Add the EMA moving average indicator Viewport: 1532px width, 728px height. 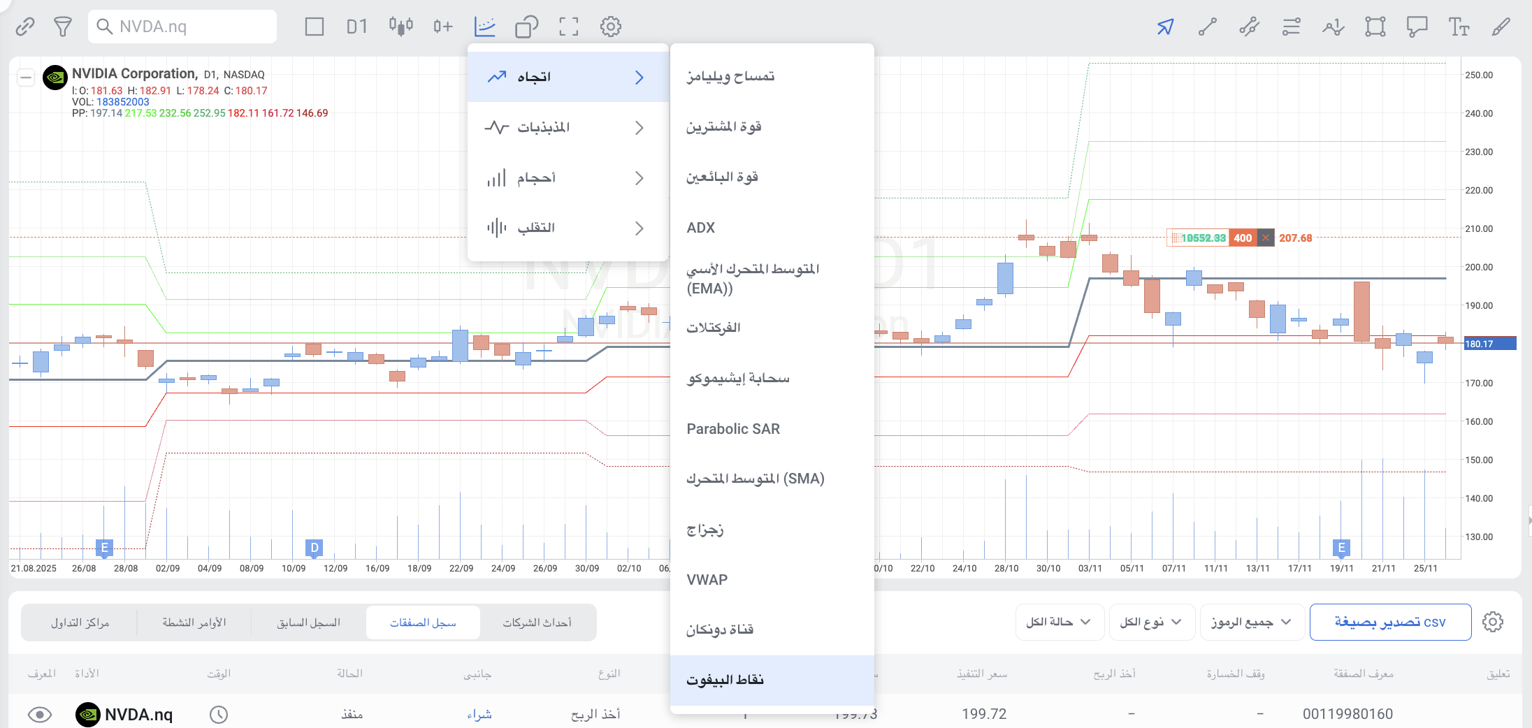tap(772, 278)
